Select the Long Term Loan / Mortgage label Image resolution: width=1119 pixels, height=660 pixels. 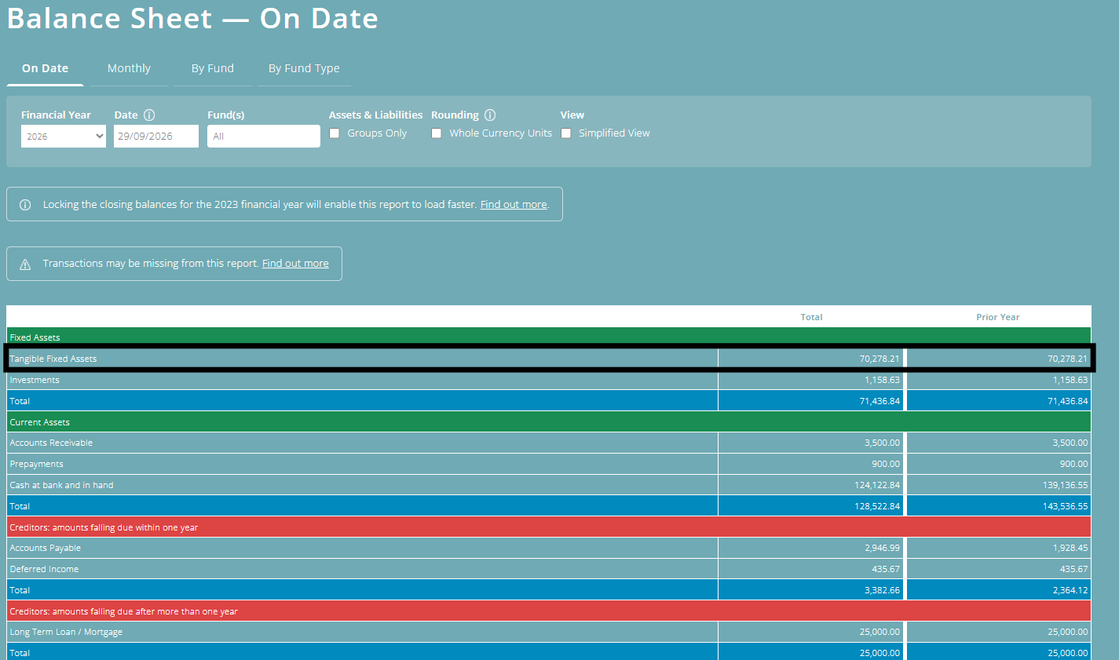[x=66, y=632]
